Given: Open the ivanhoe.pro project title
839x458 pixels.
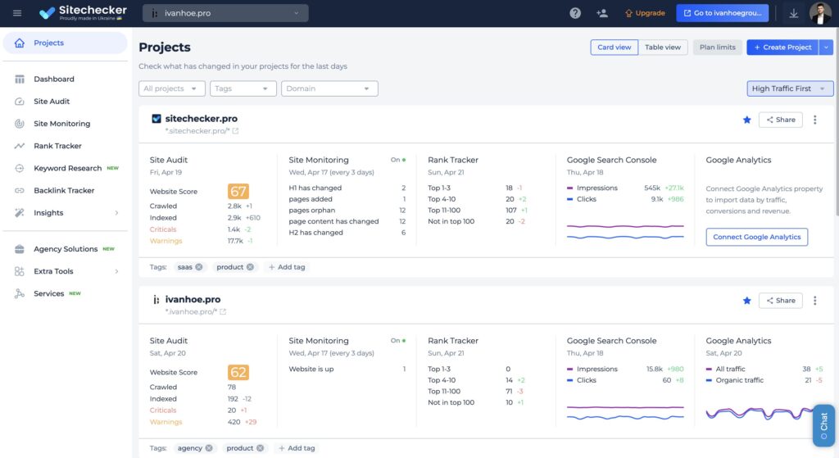Looking at the screenshot, I should [x=193, y=300].
